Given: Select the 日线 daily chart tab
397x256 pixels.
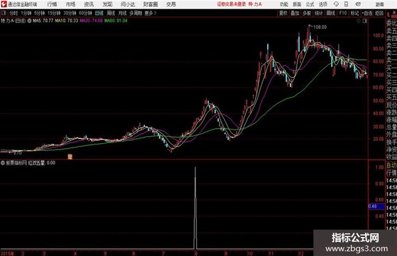Looking at the screenshot, I should [x=99, y=13].
